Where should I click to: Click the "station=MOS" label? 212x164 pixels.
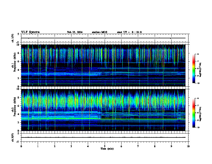tap(100, 32)
